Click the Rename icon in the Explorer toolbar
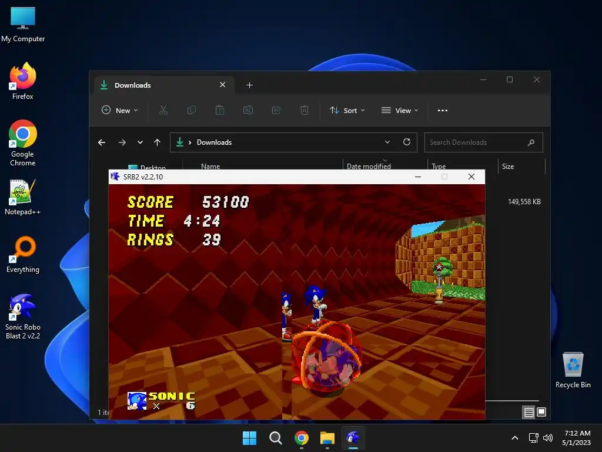The image size is (602, 452). pyautogui.click(x=248, y=110)
